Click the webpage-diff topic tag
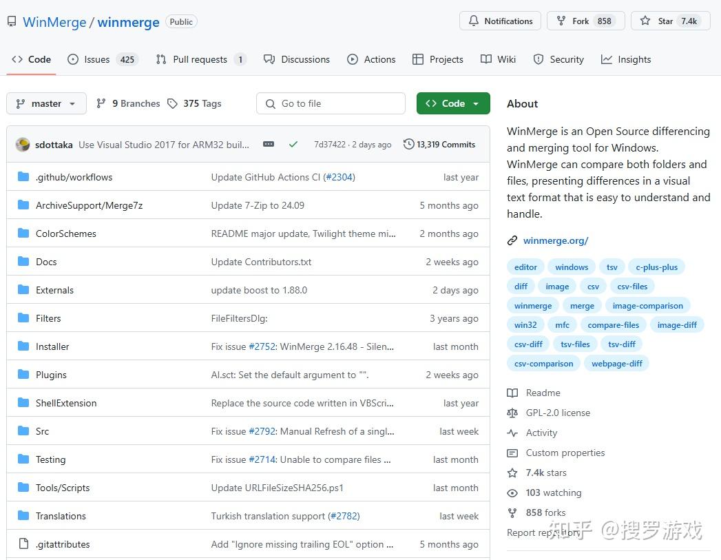Screen dimensions: 721x560 pos(616,364)
